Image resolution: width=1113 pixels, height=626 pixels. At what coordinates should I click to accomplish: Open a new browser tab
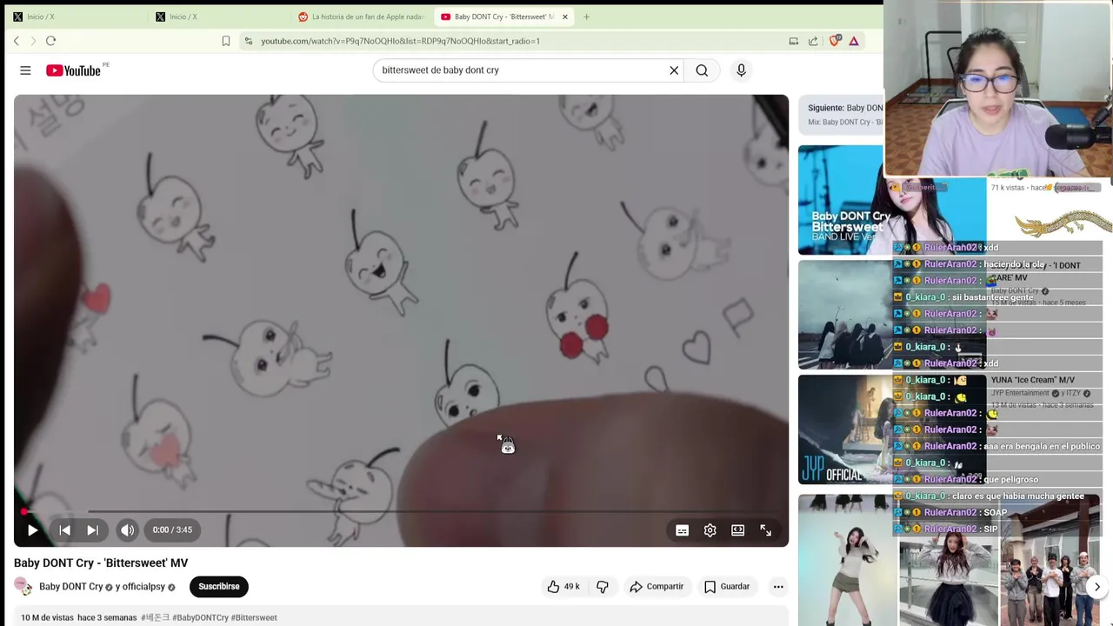pos(586,17)
